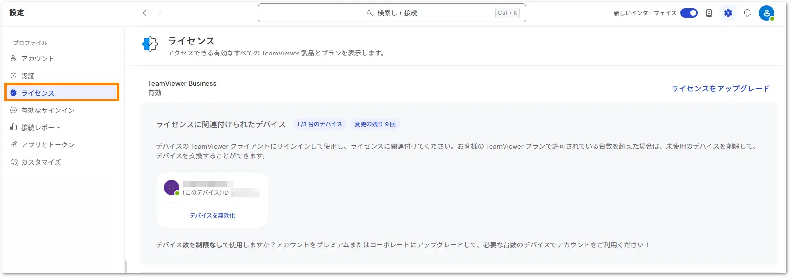Click the Ctrl + K shortcut badge

click(507, 13)
